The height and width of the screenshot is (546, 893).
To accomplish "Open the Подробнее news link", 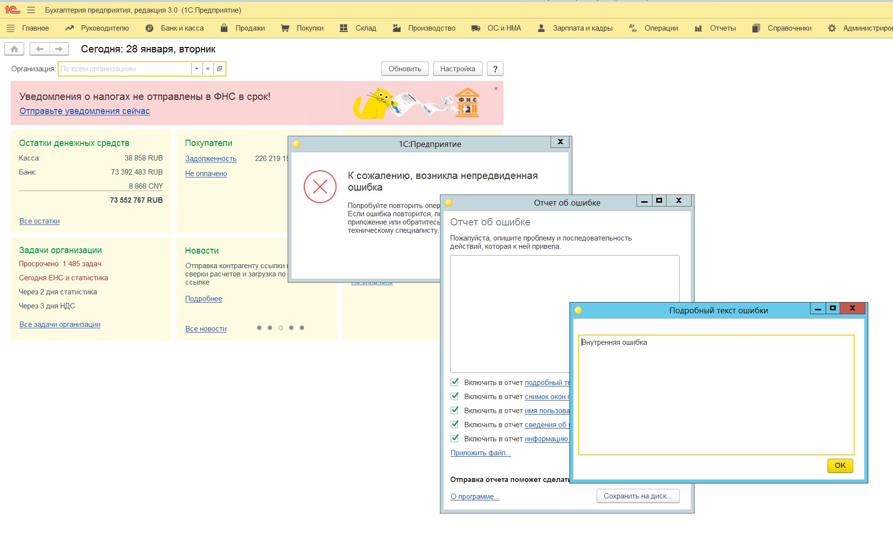I will click(x=204, y=299).
